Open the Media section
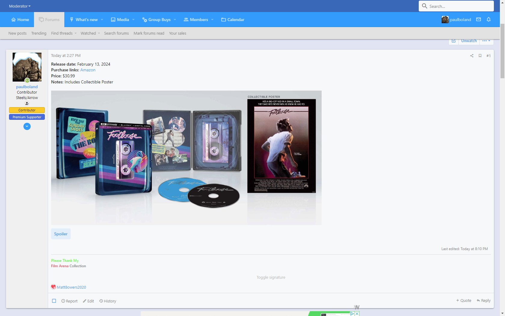Screen dimensions: 505x316 pos(120,20)
